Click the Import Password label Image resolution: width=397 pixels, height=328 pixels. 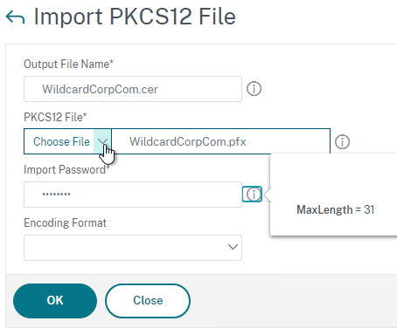coord(66,170)
